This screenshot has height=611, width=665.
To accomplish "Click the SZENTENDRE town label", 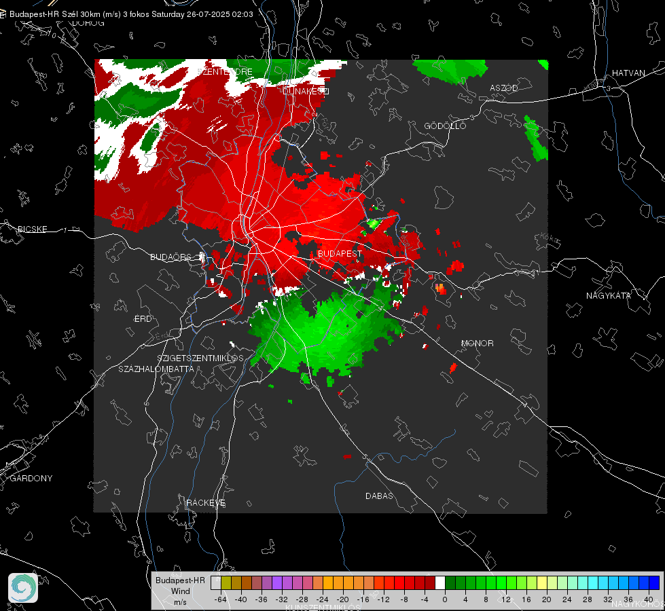I will click(226, 72).
